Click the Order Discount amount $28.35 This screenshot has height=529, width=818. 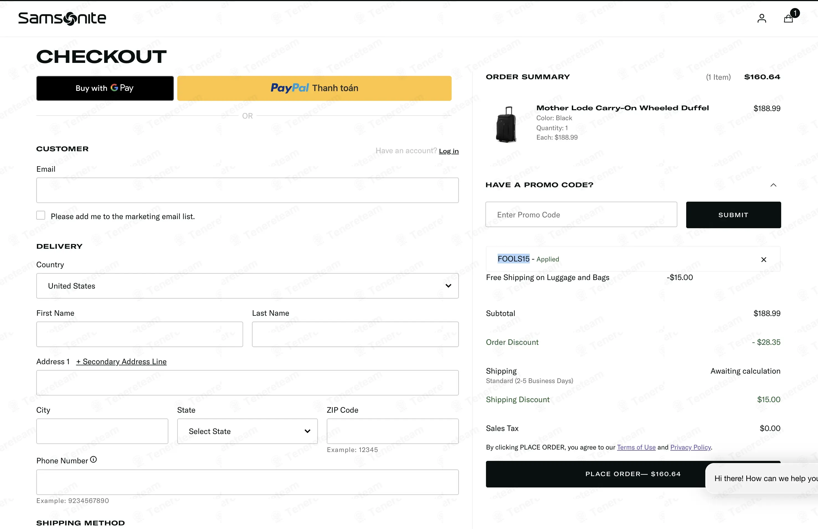coord(766,342)
